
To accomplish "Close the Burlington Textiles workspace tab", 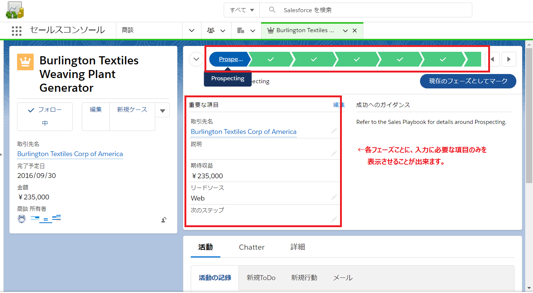I will coord(354,31).
